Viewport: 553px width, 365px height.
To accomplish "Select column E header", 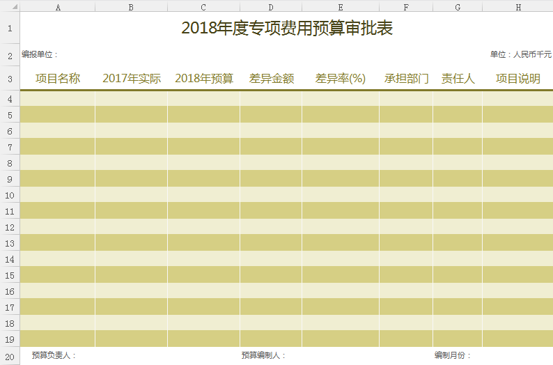I will [341, 7].
